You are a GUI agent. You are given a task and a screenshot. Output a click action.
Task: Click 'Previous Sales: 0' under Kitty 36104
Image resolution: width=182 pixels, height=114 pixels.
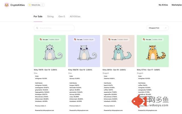(109, 106)
